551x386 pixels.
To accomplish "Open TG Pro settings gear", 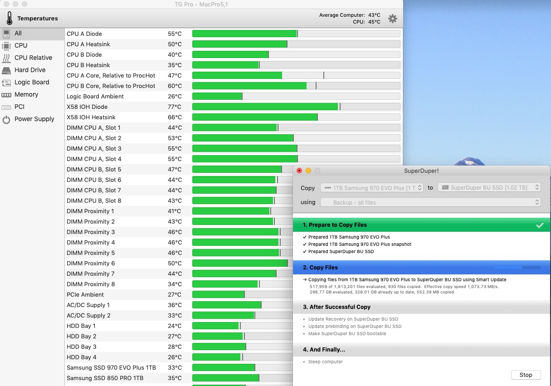I will point(393,19).
